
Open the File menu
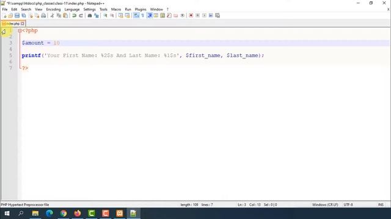[5, 10]
